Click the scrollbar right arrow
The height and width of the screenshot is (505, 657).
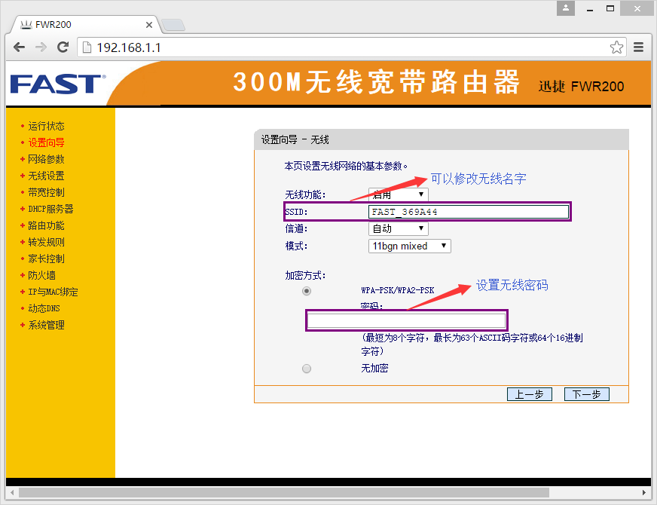644,492
